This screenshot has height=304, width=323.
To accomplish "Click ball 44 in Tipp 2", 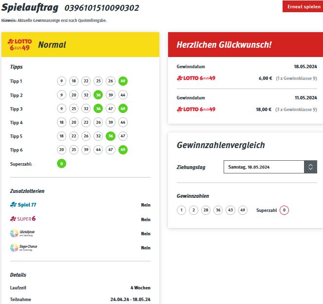I will click(123, 95).
